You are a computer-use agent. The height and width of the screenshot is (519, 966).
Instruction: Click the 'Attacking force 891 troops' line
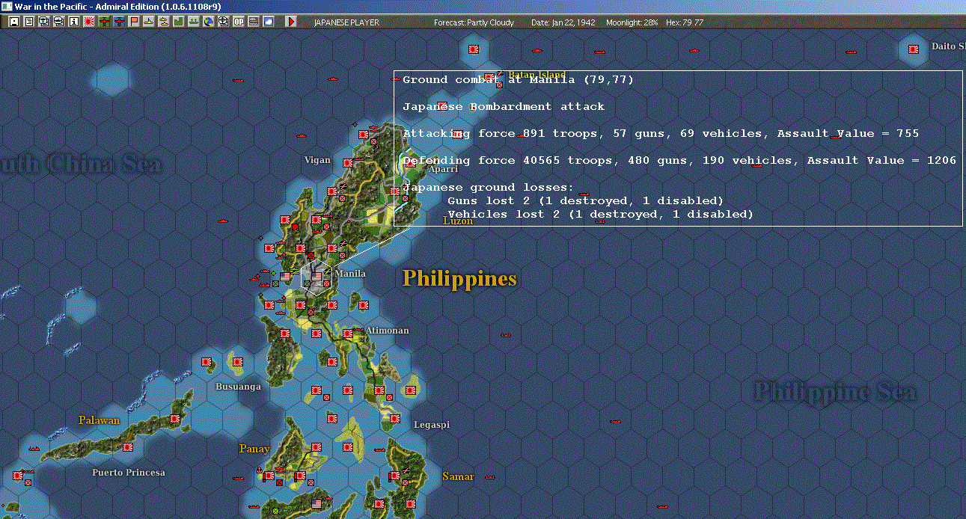click(x=661, y=134)
